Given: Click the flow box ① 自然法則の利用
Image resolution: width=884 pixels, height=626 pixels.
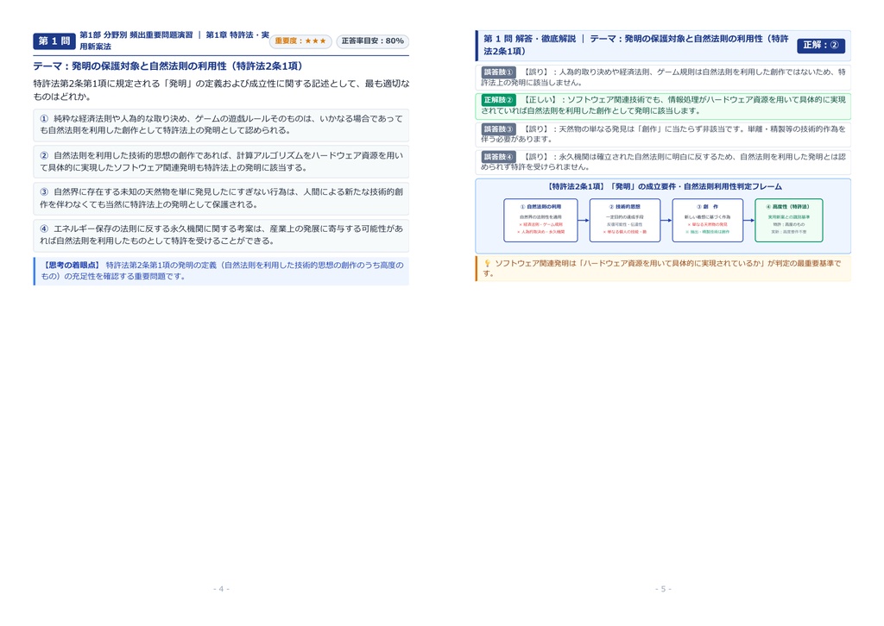Looking at the screenshot, I should 540,220.
